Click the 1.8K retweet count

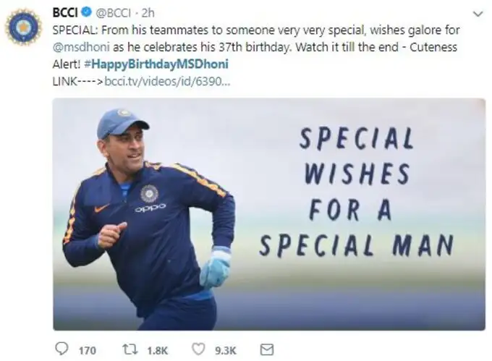point(157,350)
